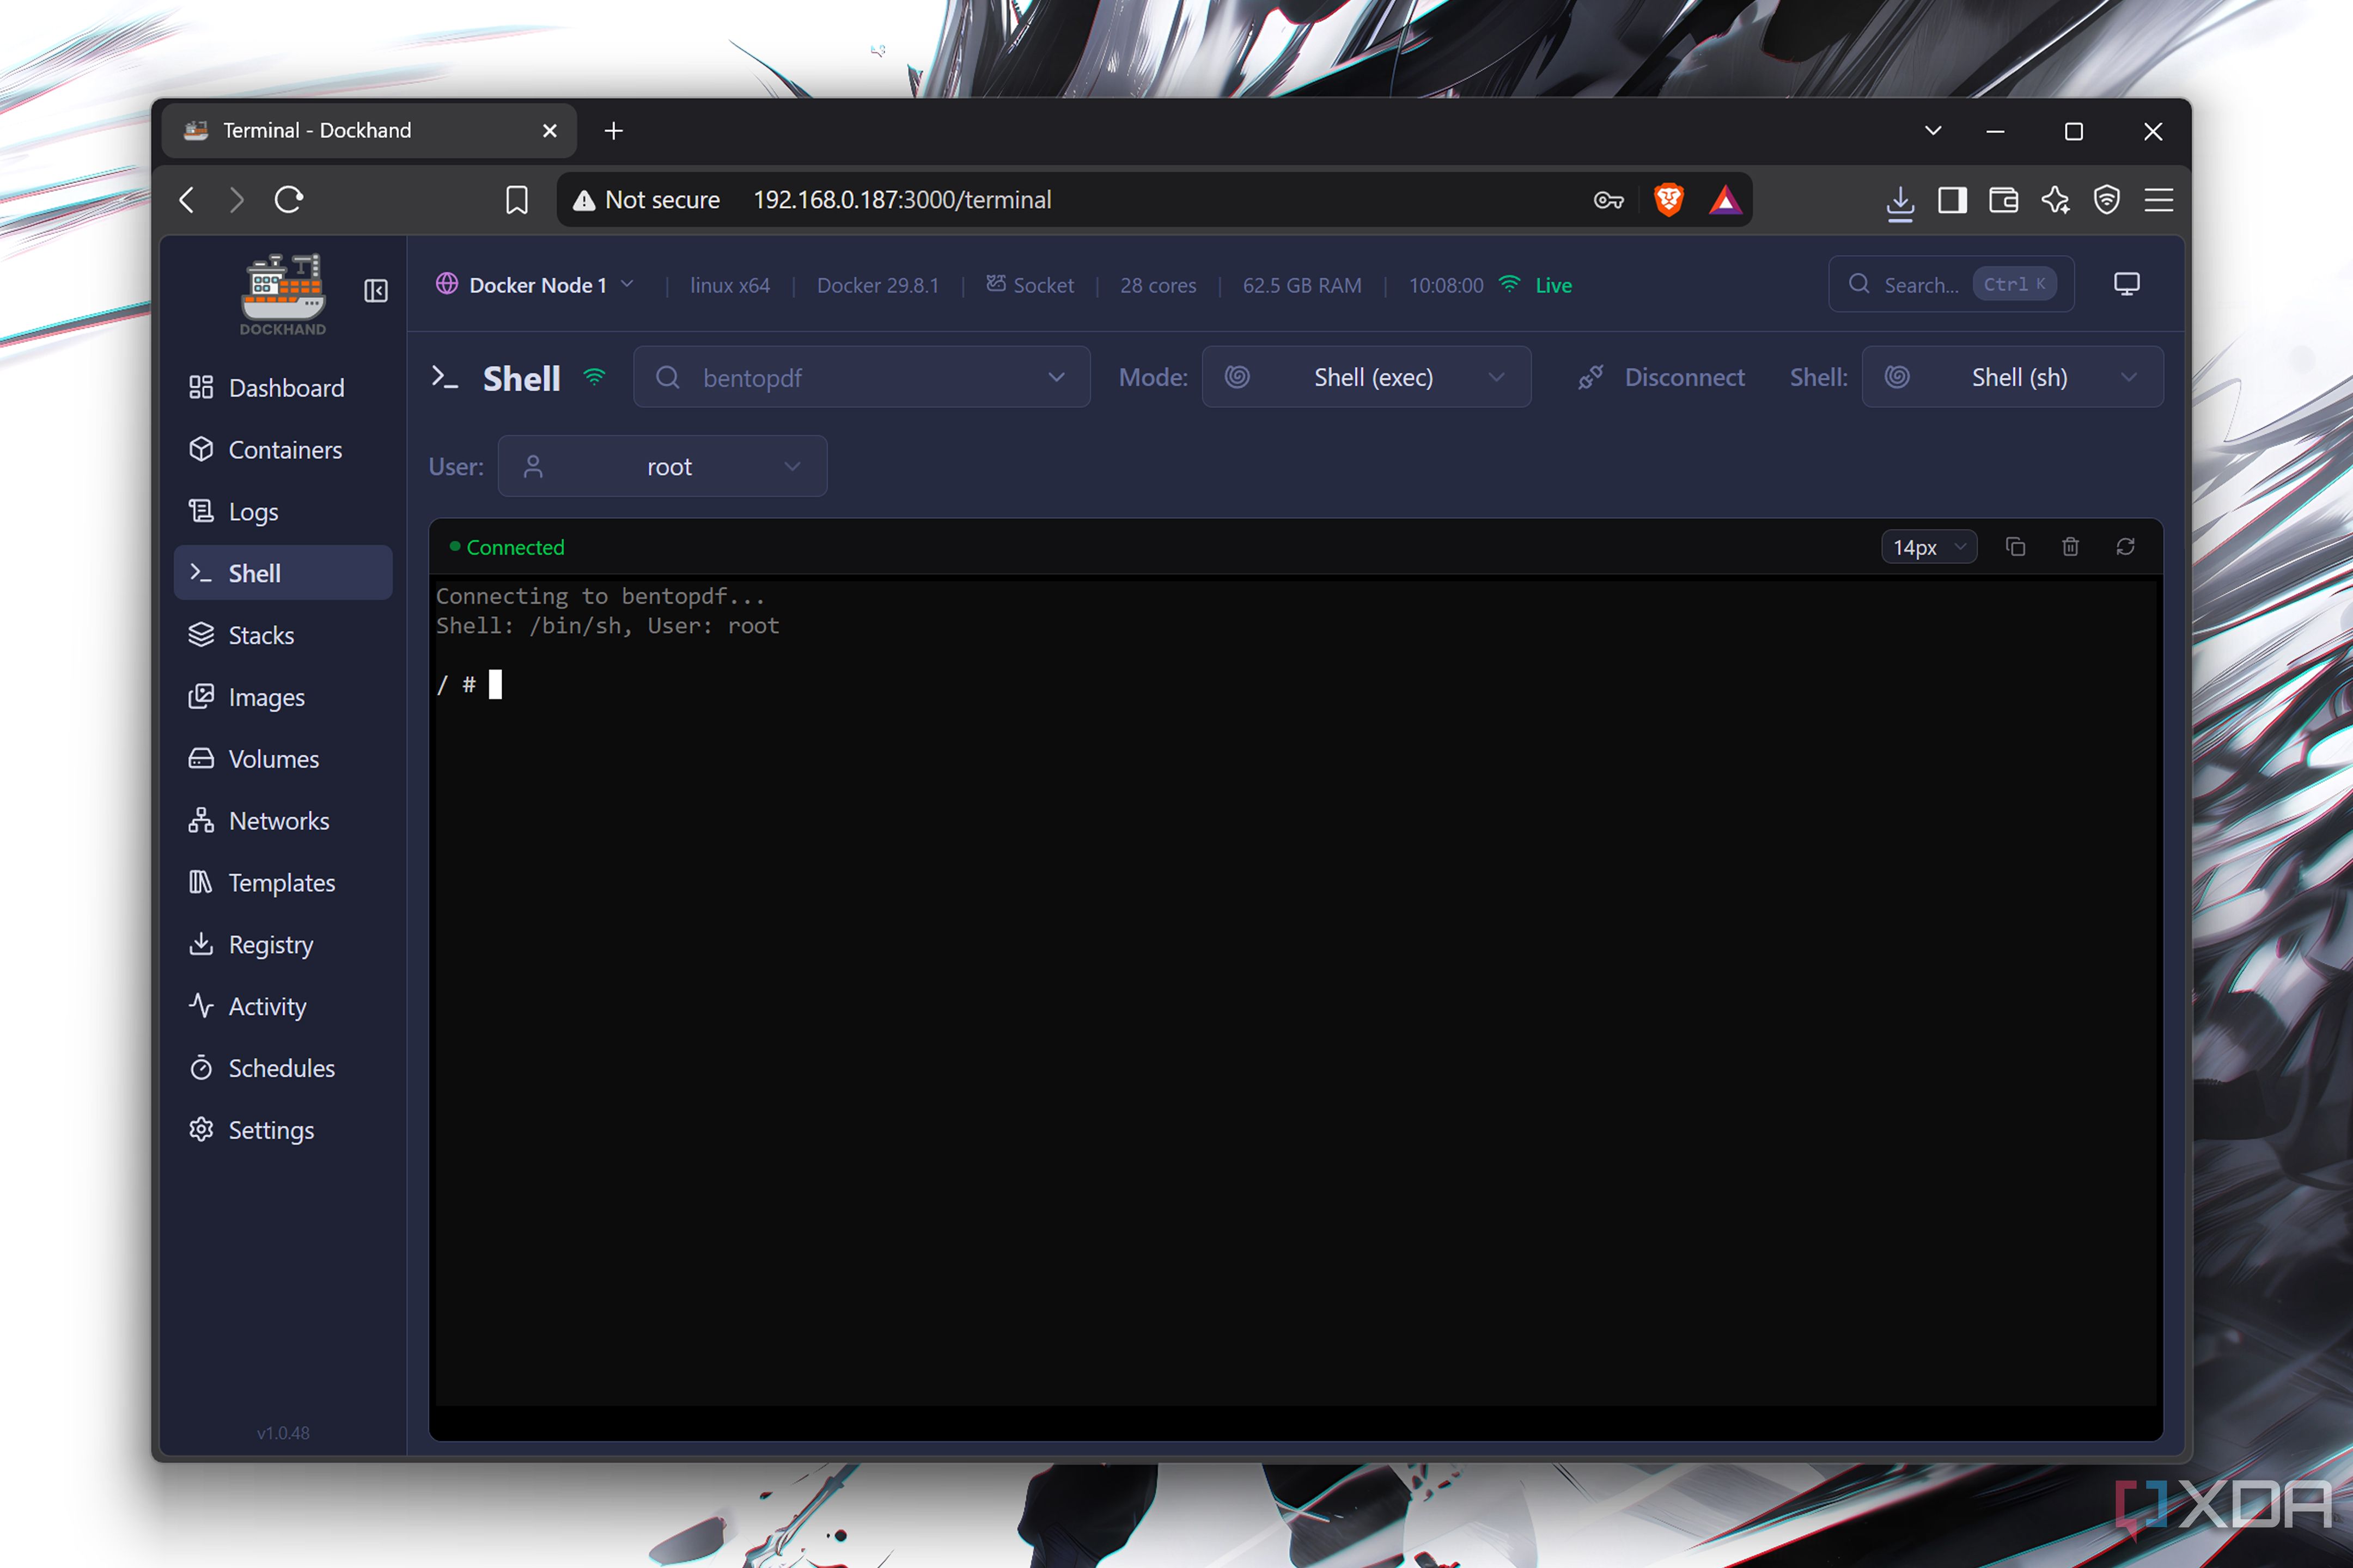
Task: Clear terminal using trash icon
Action: coord(2070,547)
